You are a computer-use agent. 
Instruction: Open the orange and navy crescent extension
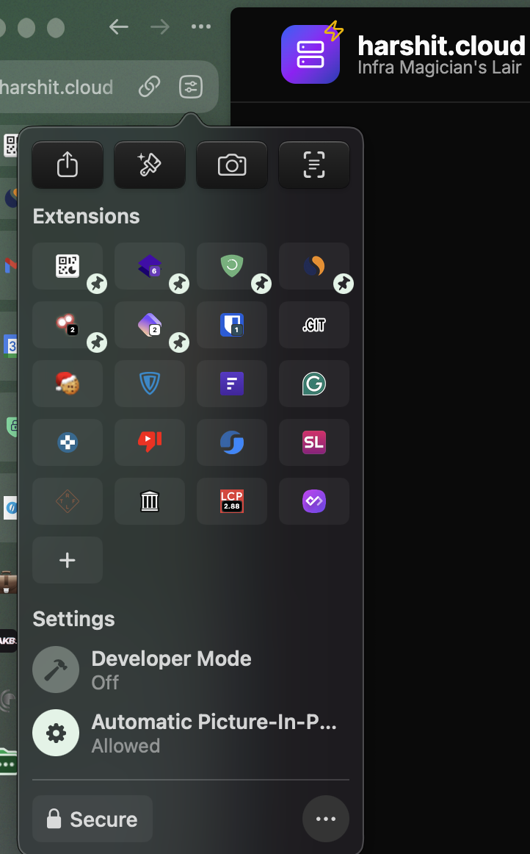point(314,266)
